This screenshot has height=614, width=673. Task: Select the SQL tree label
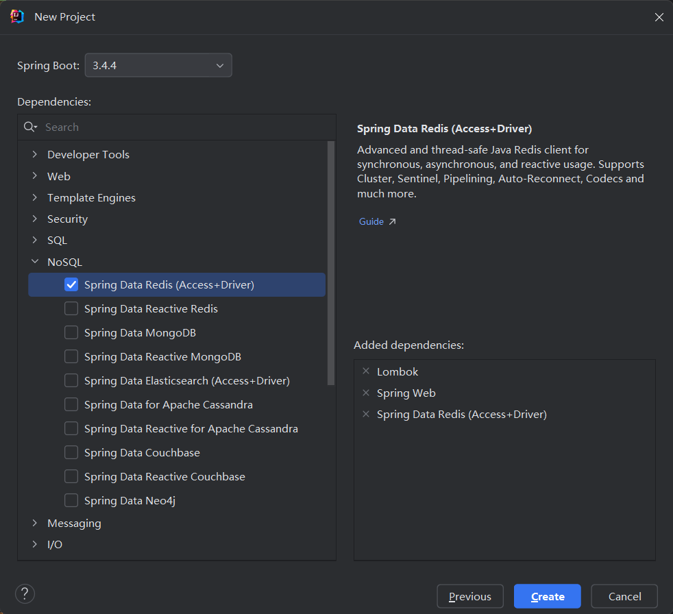[x=57, y=241]
